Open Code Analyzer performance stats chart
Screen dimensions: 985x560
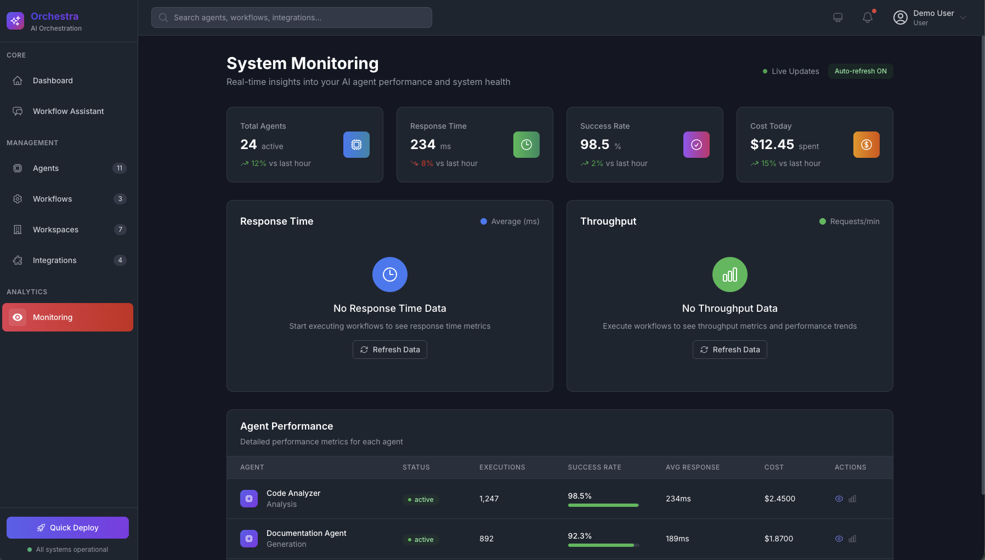coord(853,499)
